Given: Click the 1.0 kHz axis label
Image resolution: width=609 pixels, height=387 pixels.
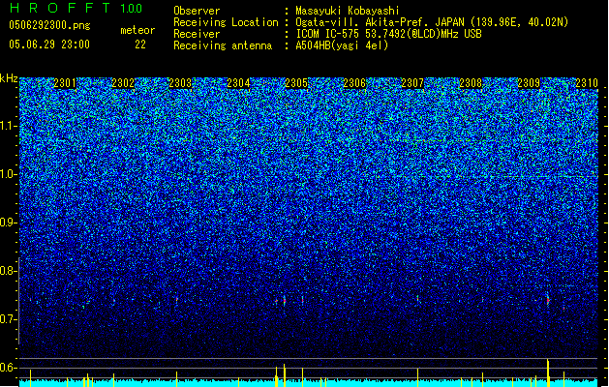Looking at the screenshot, I should tap(9, 174).
